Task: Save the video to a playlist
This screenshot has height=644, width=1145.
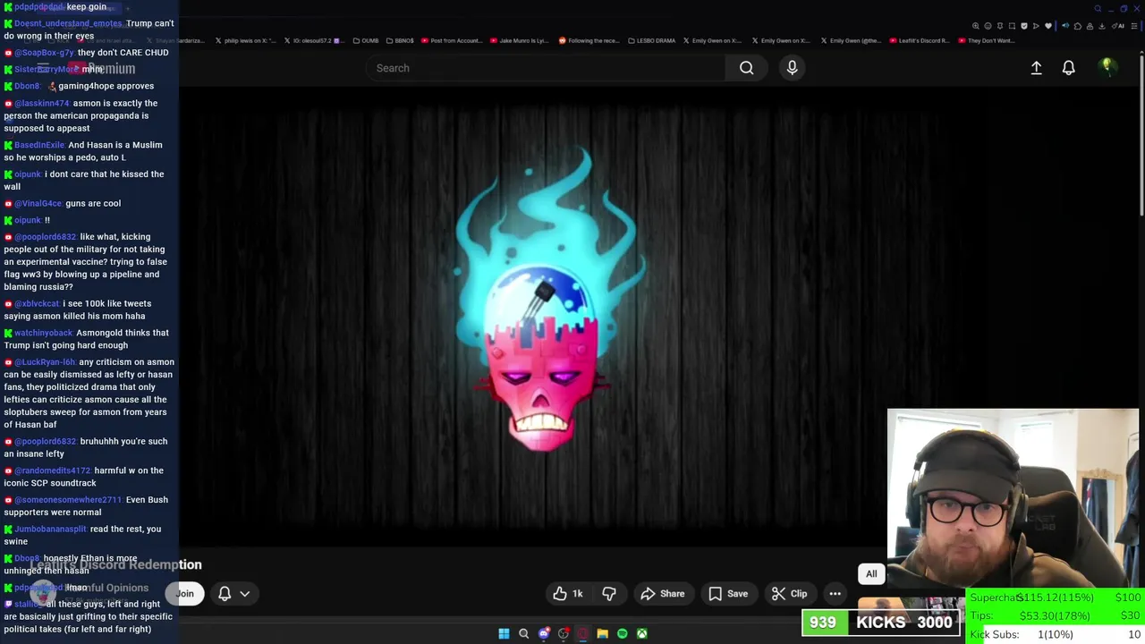Action: (728, 594)
